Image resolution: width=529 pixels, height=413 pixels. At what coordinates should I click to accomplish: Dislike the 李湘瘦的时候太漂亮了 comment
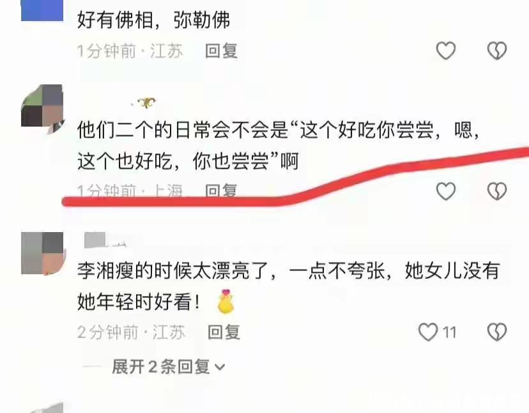click(x=497, y=332)
